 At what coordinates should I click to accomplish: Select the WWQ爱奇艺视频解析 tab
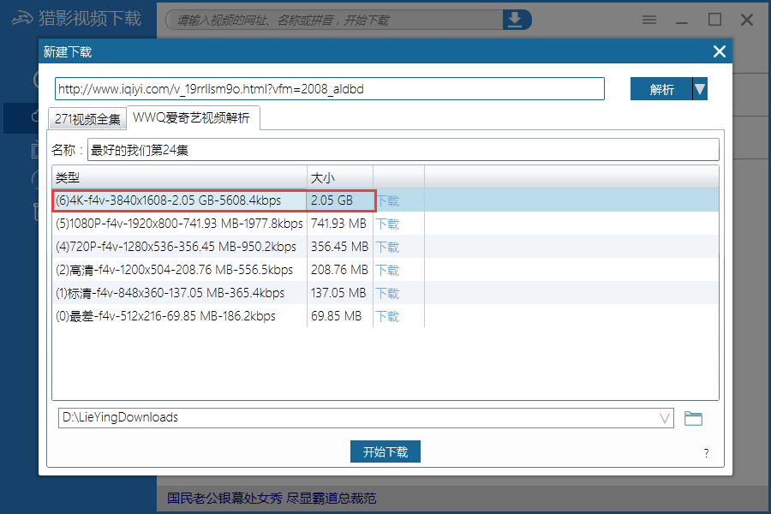[192, 118]
